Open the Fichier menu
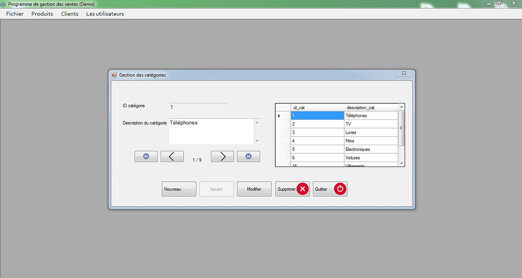 [x=15, y=14]
